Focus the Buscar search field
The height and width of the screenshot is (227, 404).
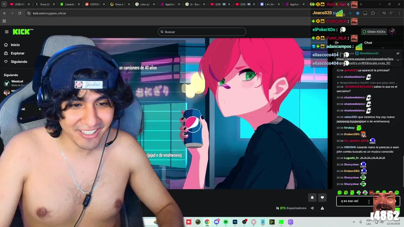coord(202,32)
